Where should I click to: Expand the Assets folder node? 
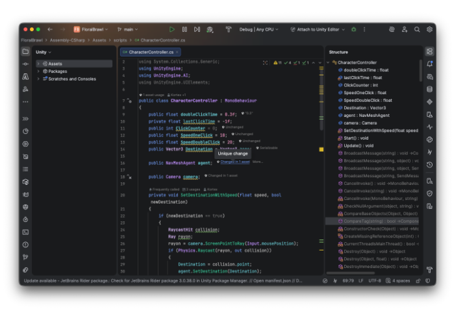pyautogui.click(x=38, y=64)
